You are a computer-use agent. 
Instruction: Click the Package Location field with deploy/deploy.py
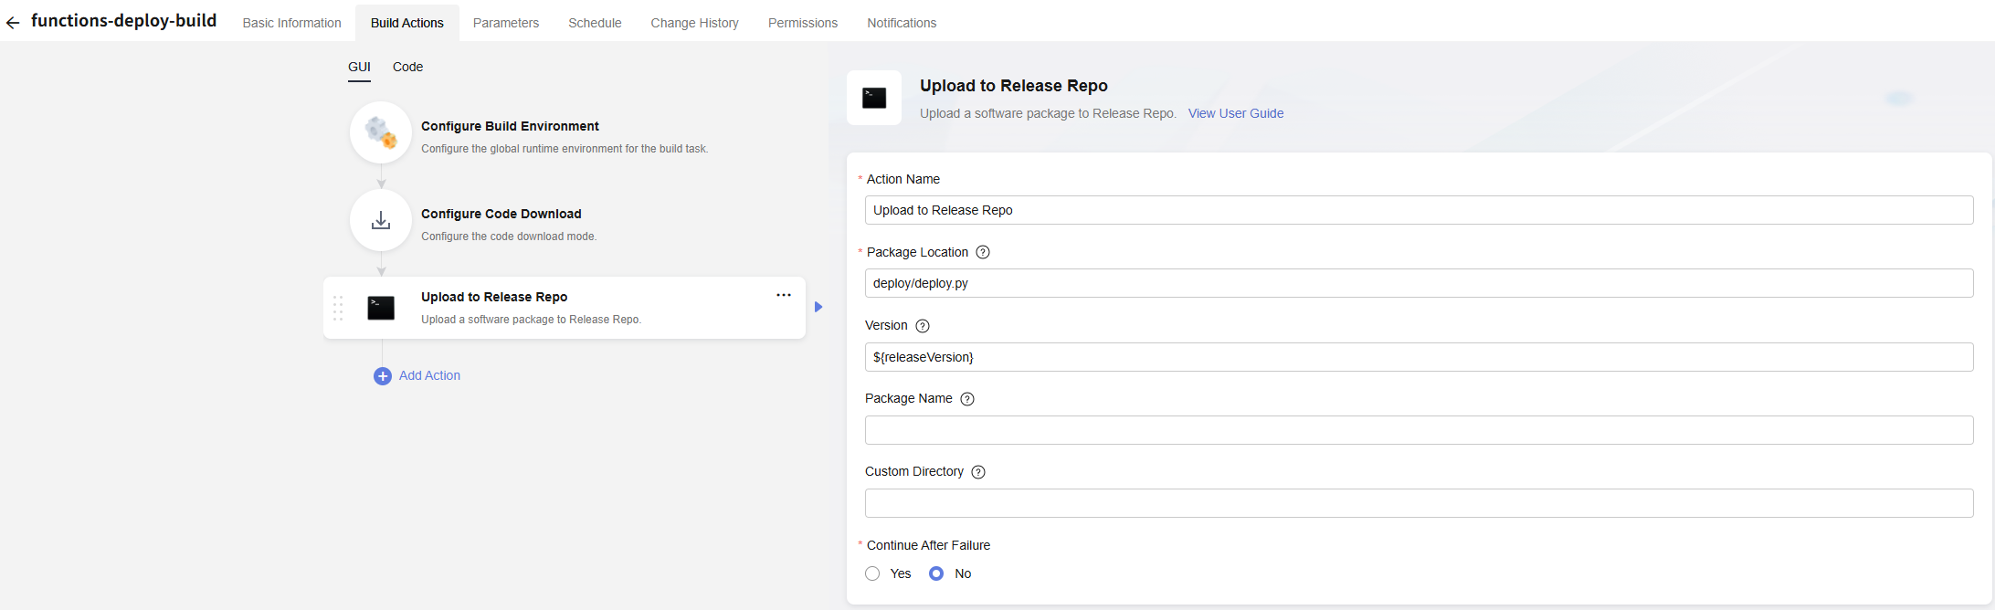click(x=1419, y=283)
